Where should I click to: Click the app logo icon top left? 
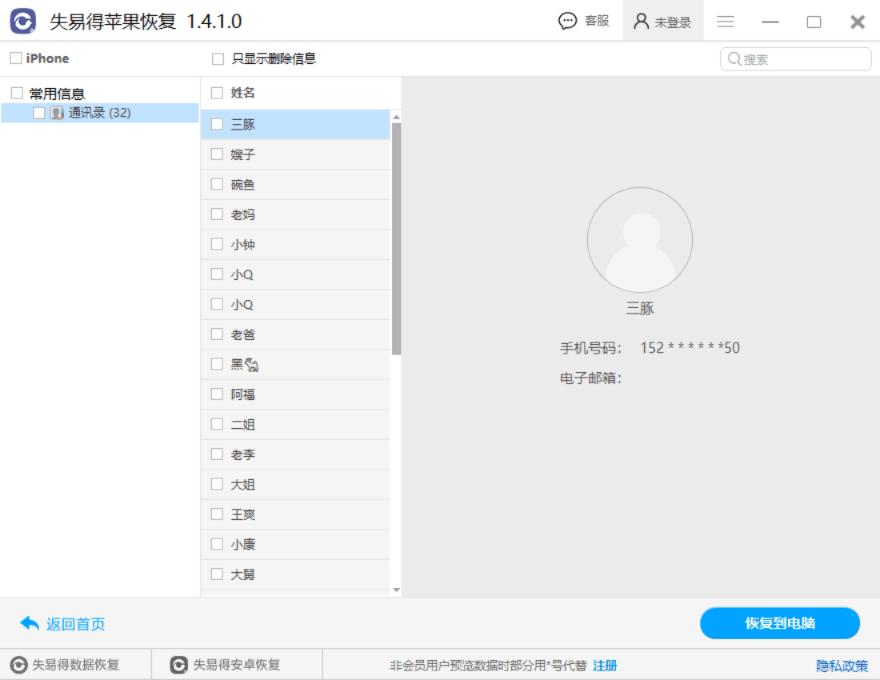click(x=22, y=21)
